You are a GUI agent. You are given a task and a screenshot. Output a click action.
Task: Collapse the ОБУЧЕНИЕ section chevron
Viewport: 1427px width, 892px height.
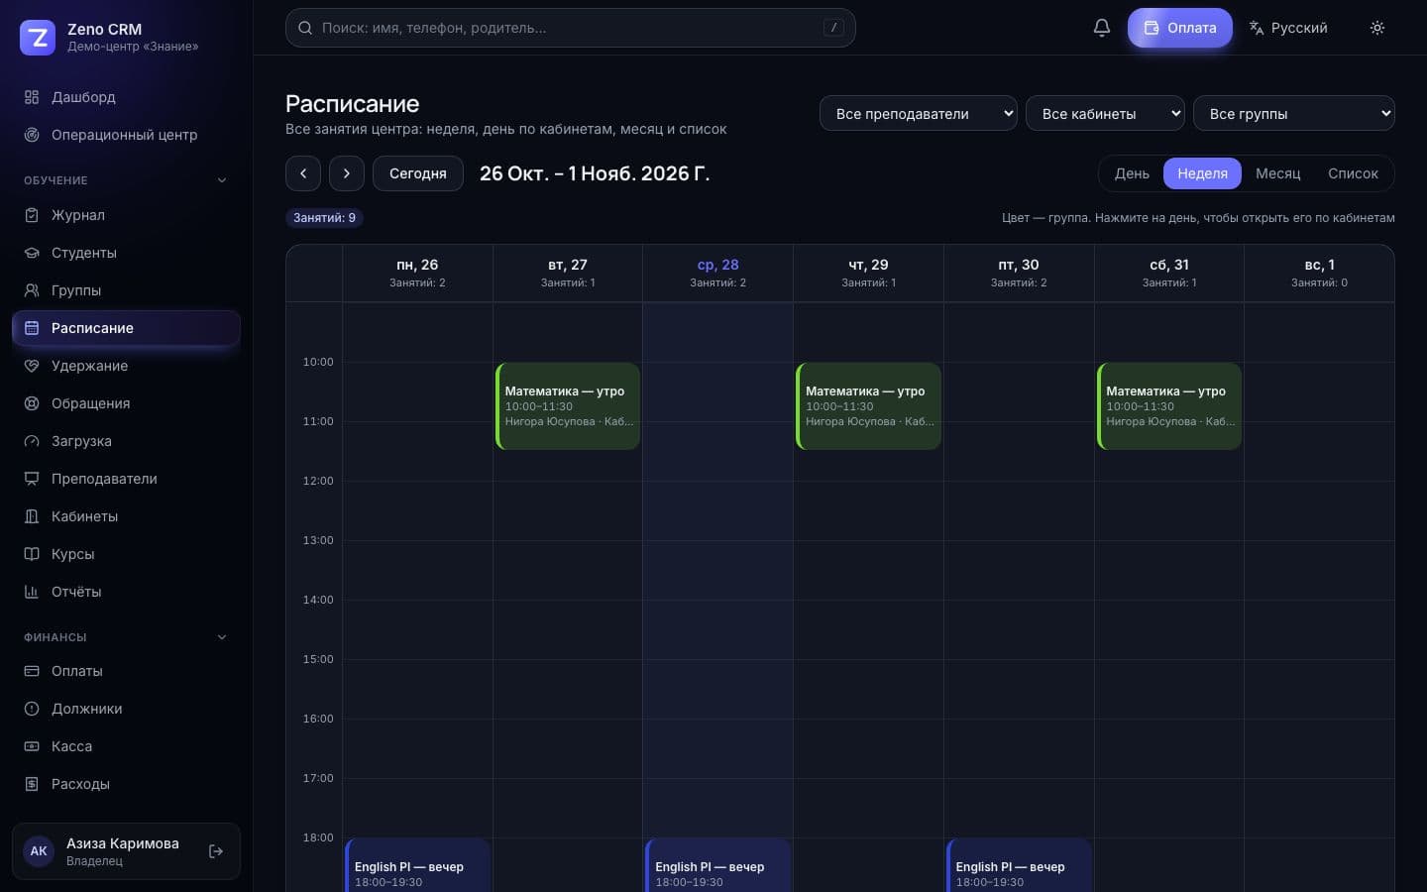tap(222, 180)
